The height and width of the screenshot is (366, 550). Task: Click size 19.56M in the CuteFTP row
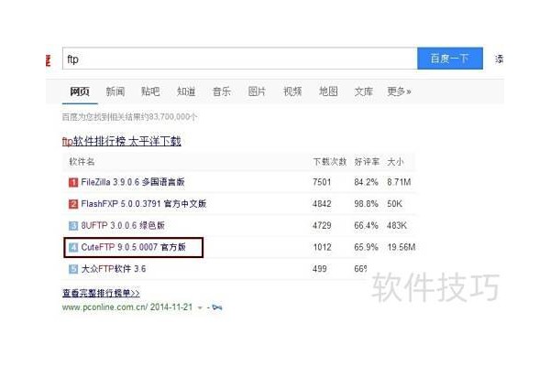[x=401, y=247]
